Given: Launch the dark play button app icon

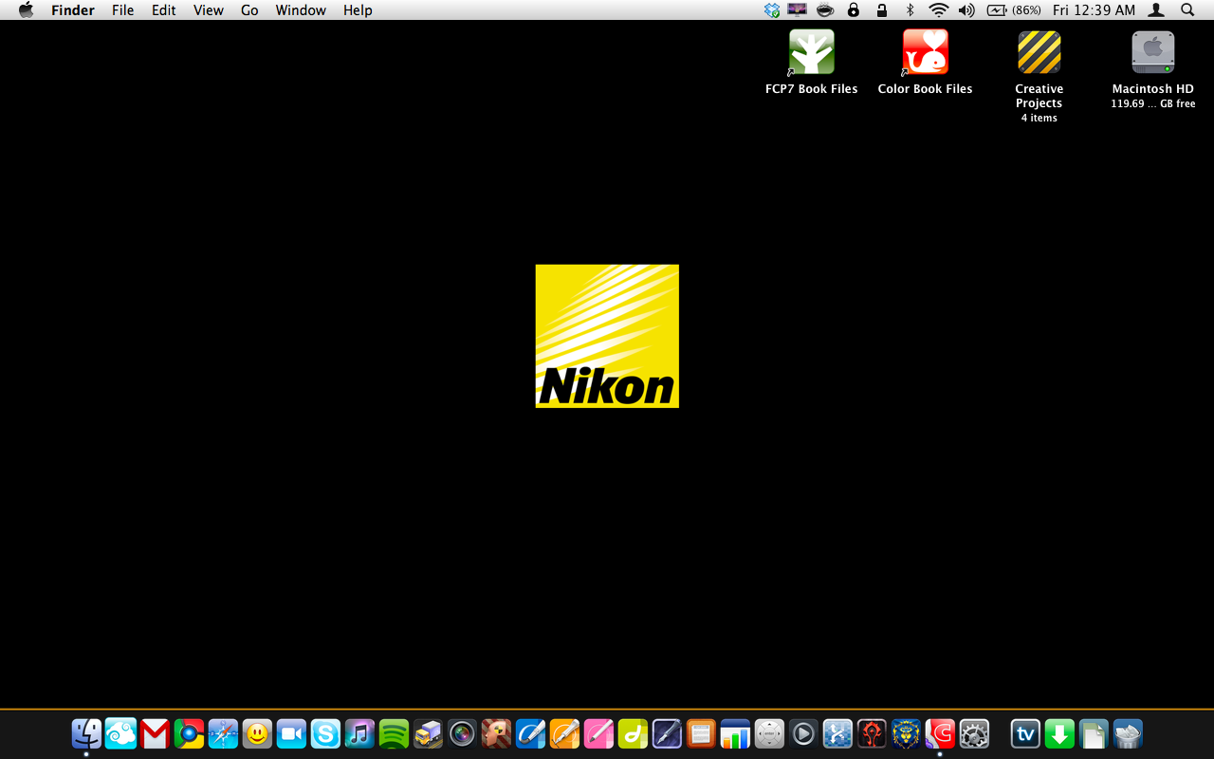Looking at the screenshot, I should point(803,733).
